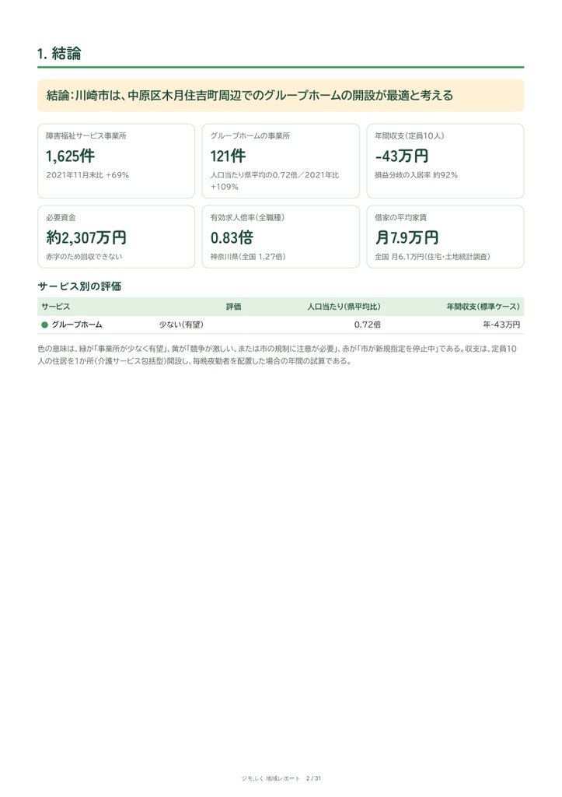Screen dimensions: 562x797
Task: Click the note '全国 月6.1万円(住宅・土地統計調査)'
Action: pos(432,257)
